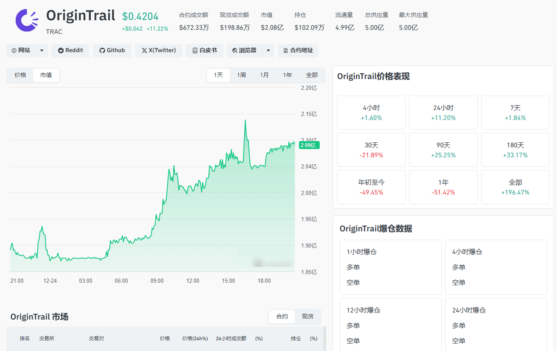Click the 90天 +25.25% performance card
The width and height of the screenshot is (557, 351).
click(x=444, y=150)
